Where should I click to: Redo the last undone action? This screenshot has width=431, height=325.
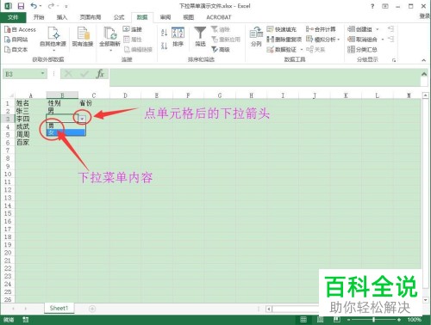click(51, 6)
